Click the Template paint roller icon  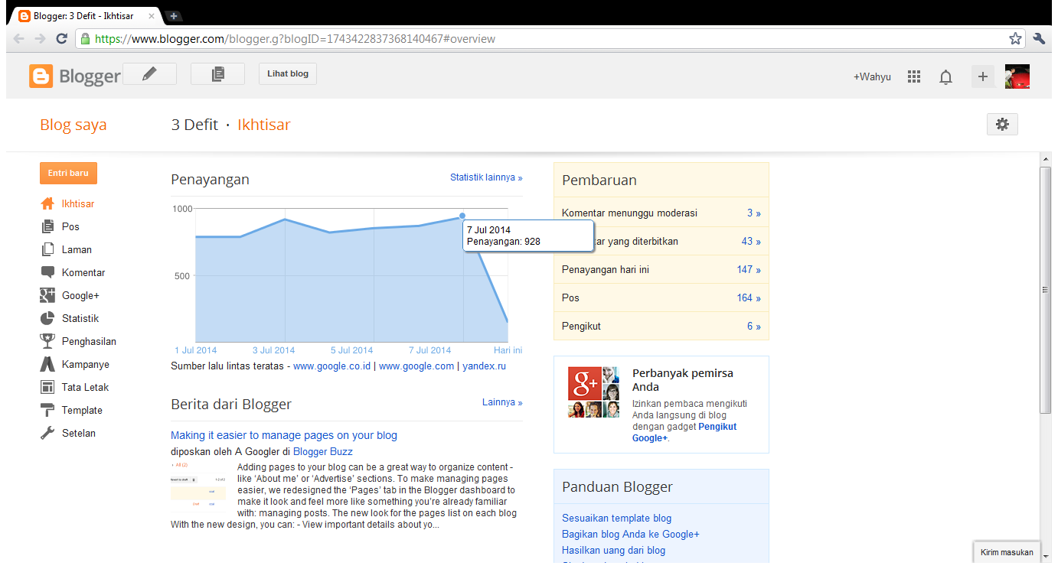click(x=47, y=410)
